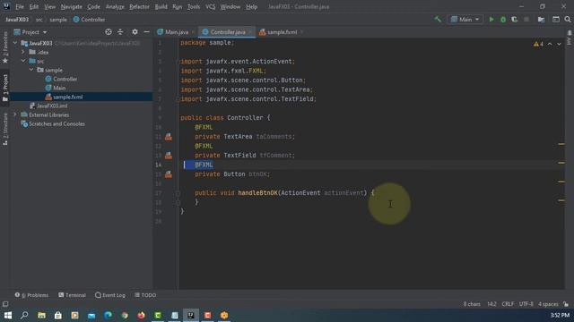Open Search Everywhere magnifier icon

[x=568, y=20]
